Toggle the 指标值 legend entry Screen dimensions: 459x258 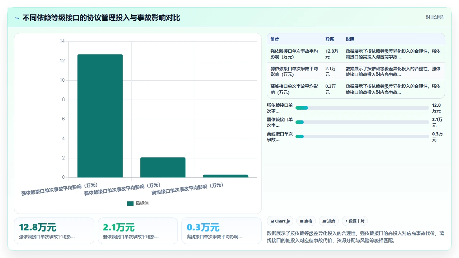(138, 203)
